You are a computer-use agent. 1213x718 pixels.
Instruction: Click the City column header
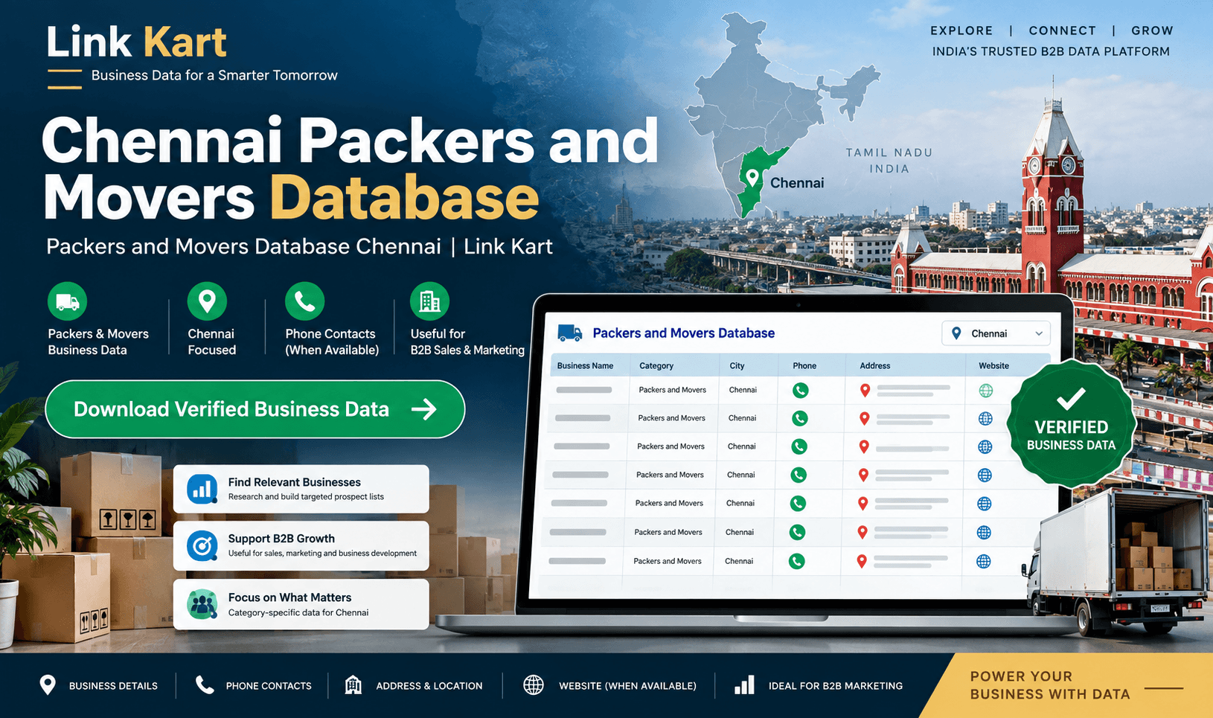737,366
